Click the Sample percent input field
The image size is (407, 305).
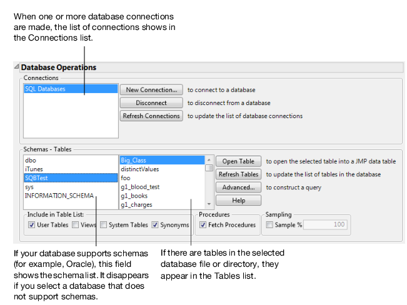point(324,225)
